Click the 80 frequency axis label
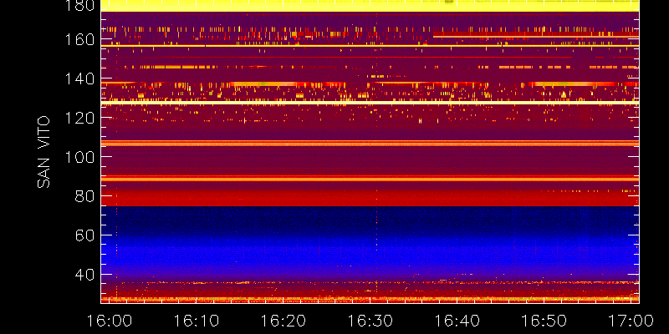 point(84,196)
